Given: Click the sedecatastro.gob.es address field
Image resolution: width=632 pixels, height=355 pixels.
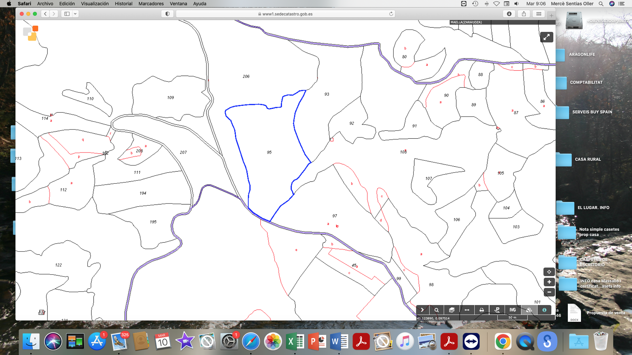Looking at the screenshot, I should [285, 14].
